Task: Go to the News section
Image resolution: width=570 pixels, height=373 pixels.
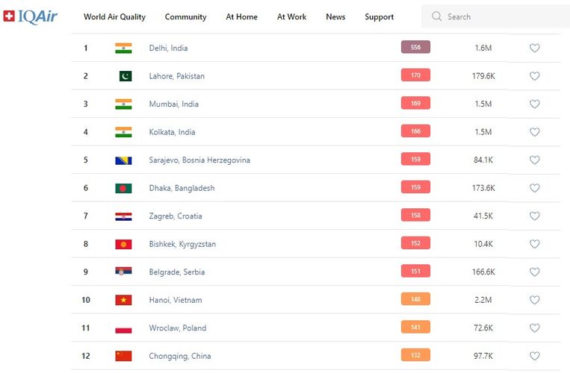Action: point(335,16)
